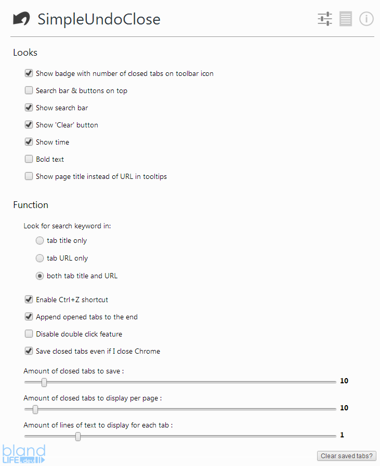
Task: Open the list view icon tab
Action: (x=346, y=19)
